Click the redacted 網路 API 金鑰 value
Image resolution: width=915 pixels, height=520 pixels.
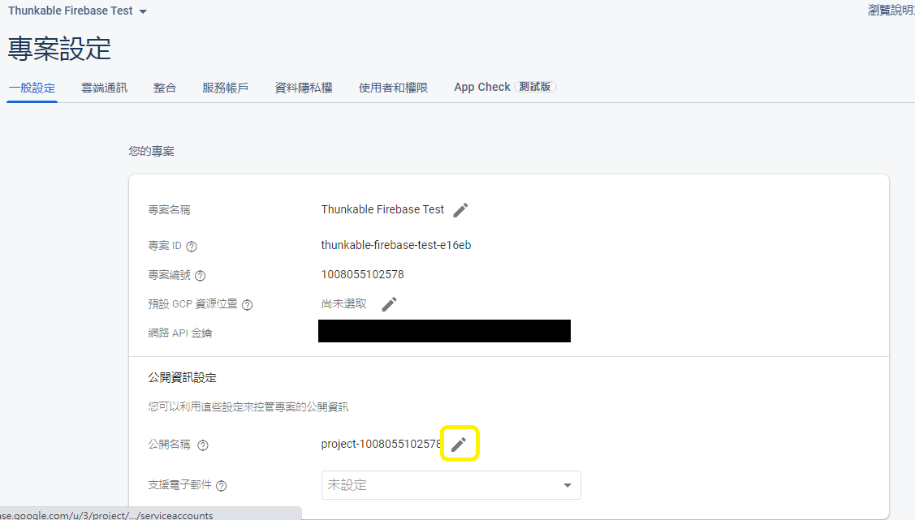444,331
